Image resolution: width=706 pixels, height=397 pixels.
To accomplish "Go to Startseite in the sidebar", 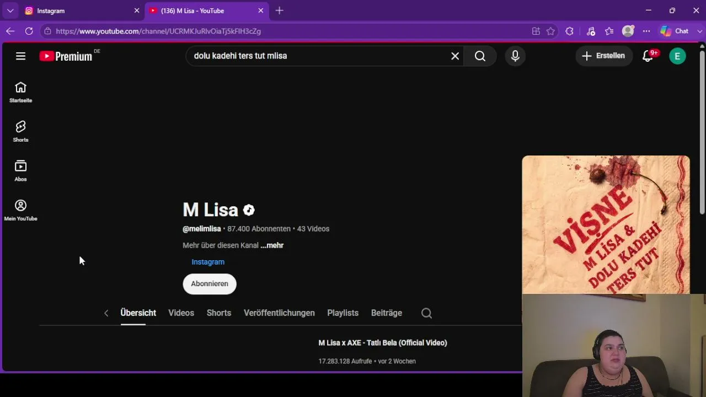I will click(x=20, y=92).
